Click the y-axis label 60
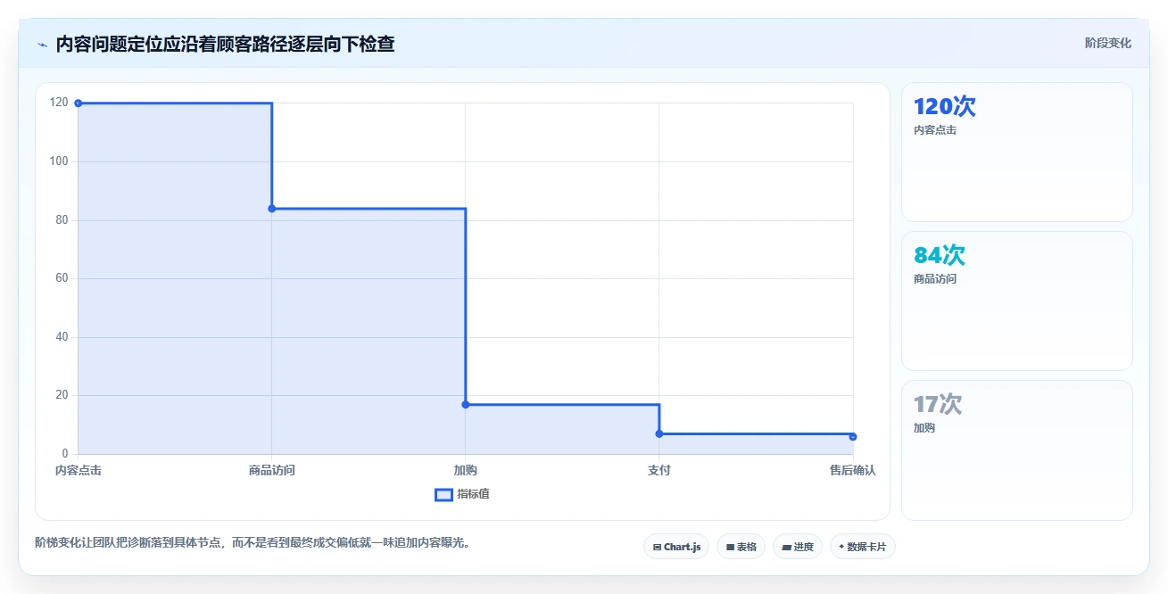 click(x=62, y=278)
